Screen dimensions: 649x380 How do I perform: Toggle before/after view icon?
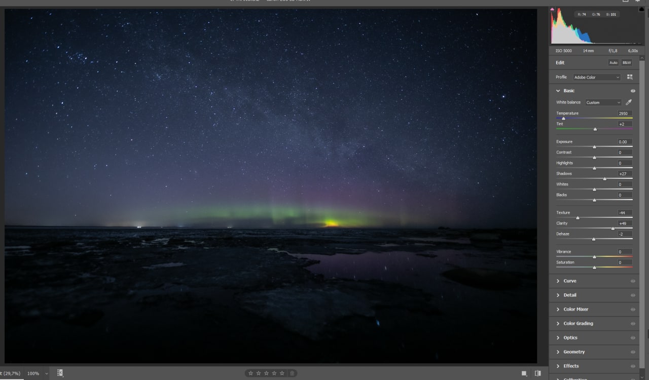(x=537, y=373)
